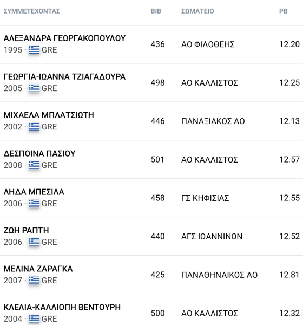Click Greek flag under ΛΗΔΑ ΜΠΕΣΙΛΑ
Viewport: 303px width, 325px height.
click(34, 204)
